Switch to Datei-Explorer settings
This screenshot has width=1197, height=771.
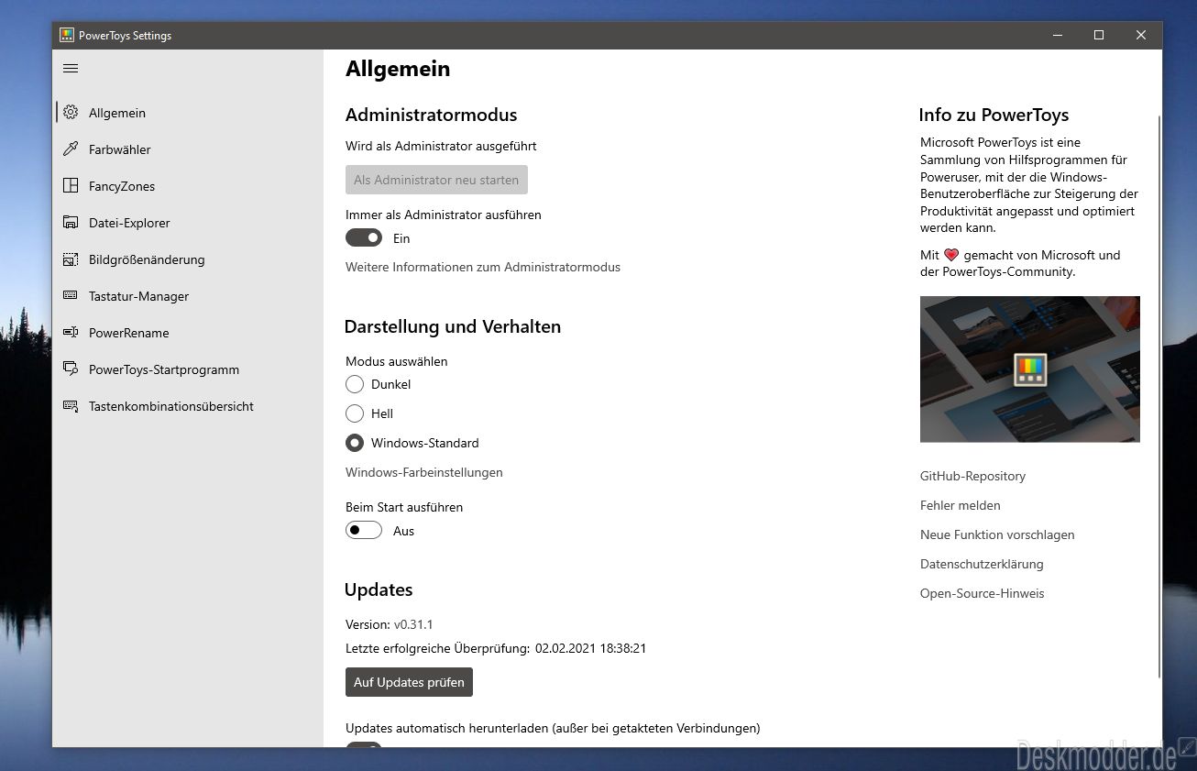(x=188, y=223)
